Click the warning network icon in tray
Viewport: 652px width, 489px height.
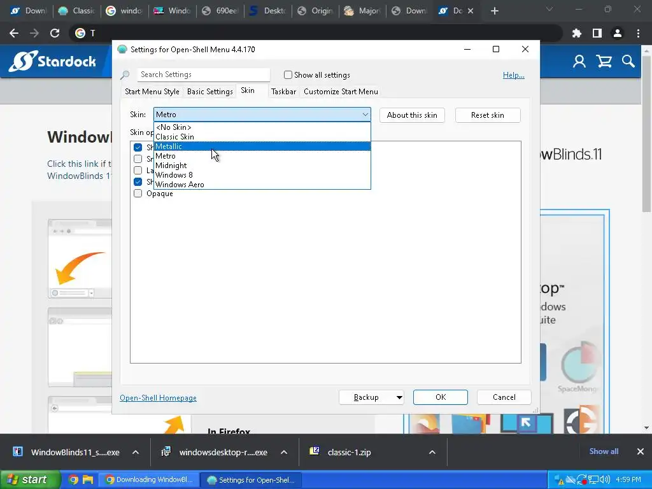point(559,480)
